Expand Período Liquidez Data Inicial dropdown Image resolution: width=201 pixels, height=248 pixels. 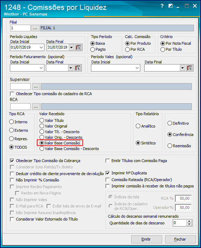tap(41, 47)
